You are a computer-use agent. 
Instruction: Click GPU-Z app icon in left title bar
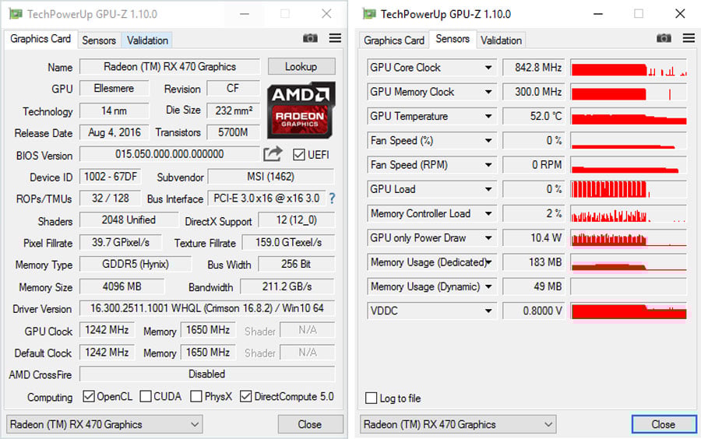pyautogui.click(x=16, y=14)
